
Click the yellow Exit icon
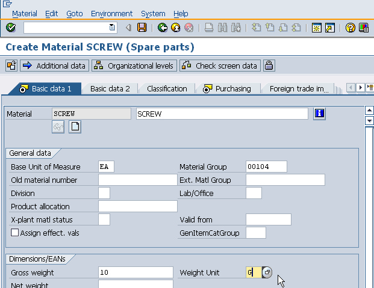[175, 28]
